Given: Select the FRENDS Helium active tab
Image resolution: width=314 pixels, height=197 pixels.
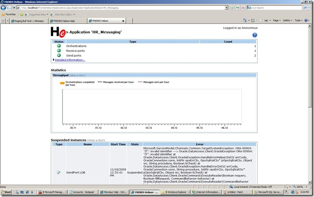Looking at the screenshot, I should pyautogui.click(x=104, y=21).
